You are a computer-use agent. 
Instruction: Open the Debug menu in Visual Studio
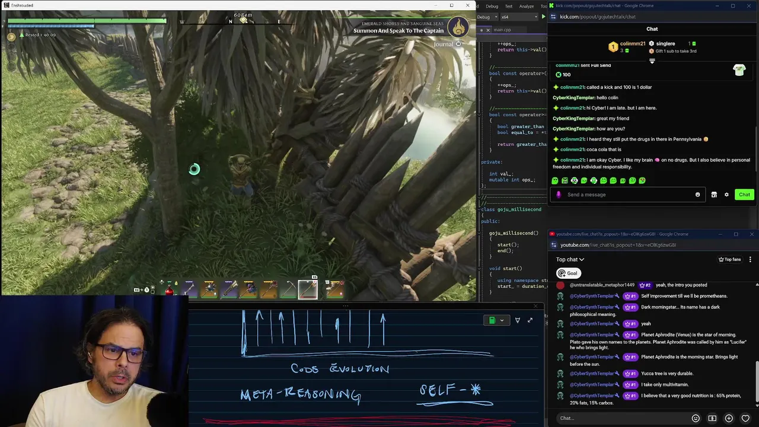pos(492,6)
